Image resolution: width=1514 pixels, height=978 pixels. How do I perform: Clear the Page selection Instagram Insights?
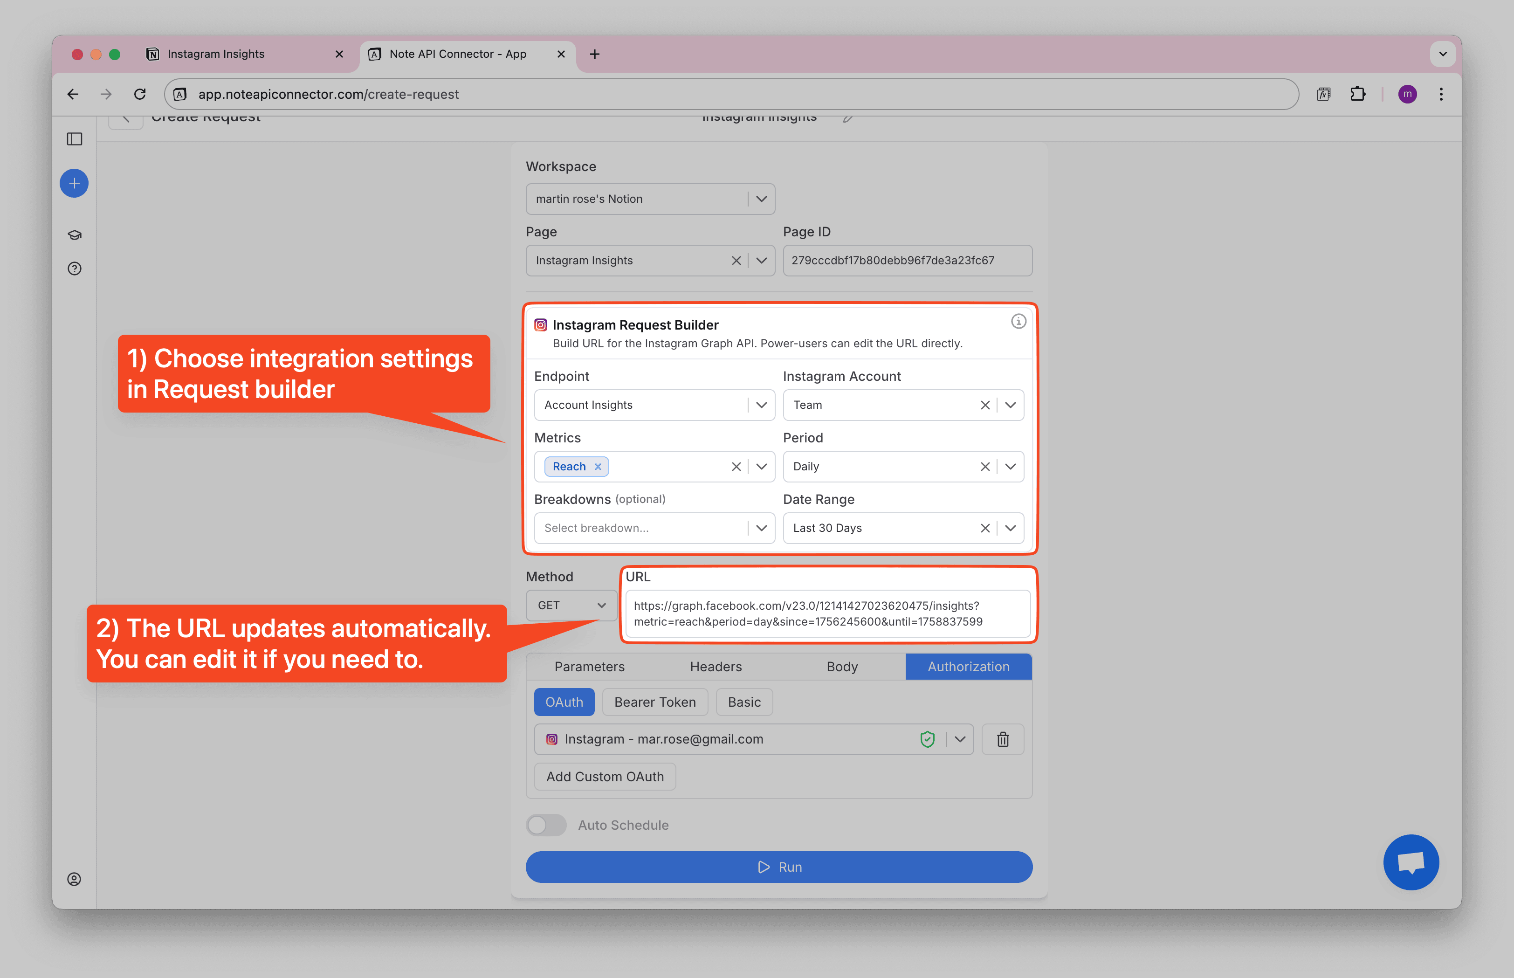pos(736,261)
